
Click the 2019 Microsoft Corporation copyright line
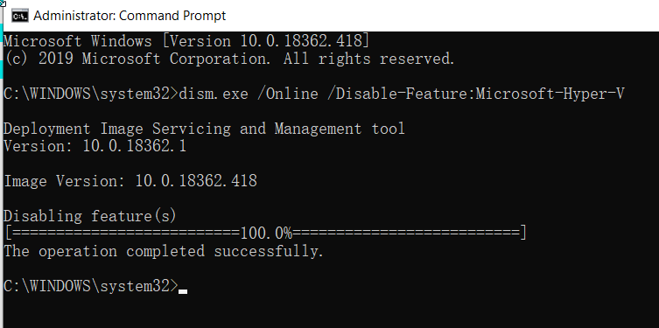point(229,59)
